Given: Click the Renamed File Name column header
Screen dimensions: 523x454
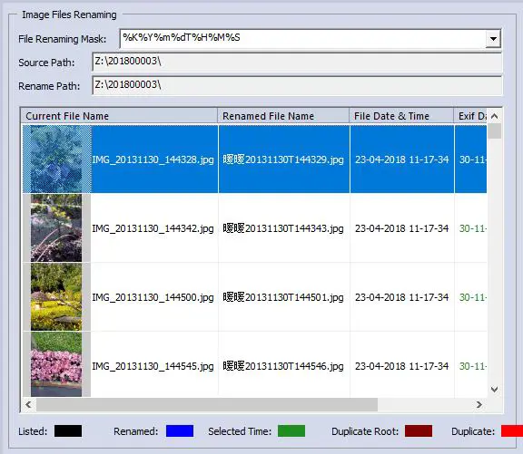Looking at the screenshot, I should (283, 116).
